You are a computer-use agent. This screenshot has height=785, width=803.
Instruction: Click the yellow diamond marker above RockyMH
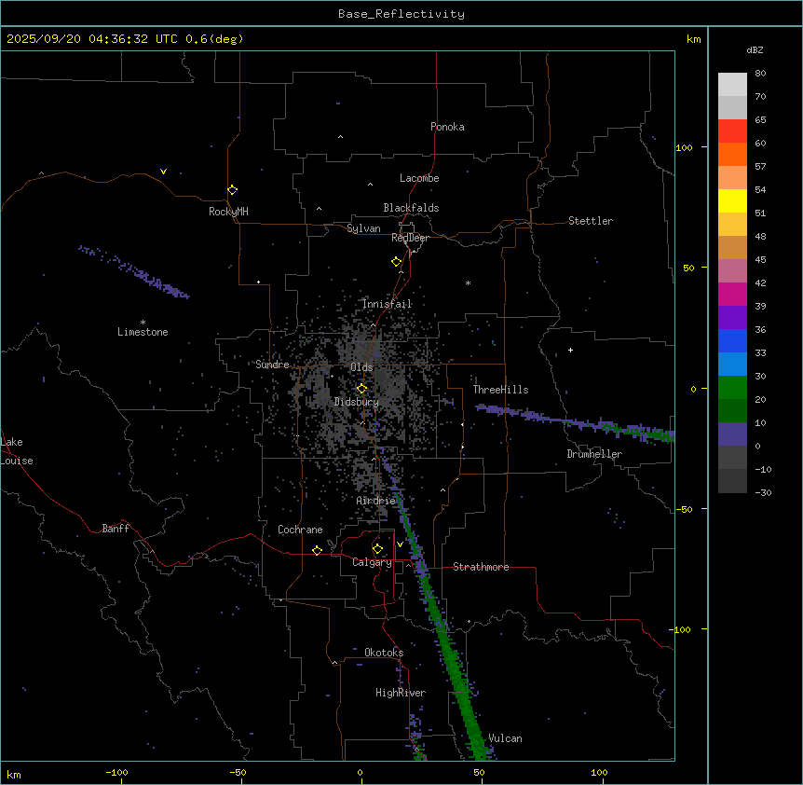(x=232, y=189)
